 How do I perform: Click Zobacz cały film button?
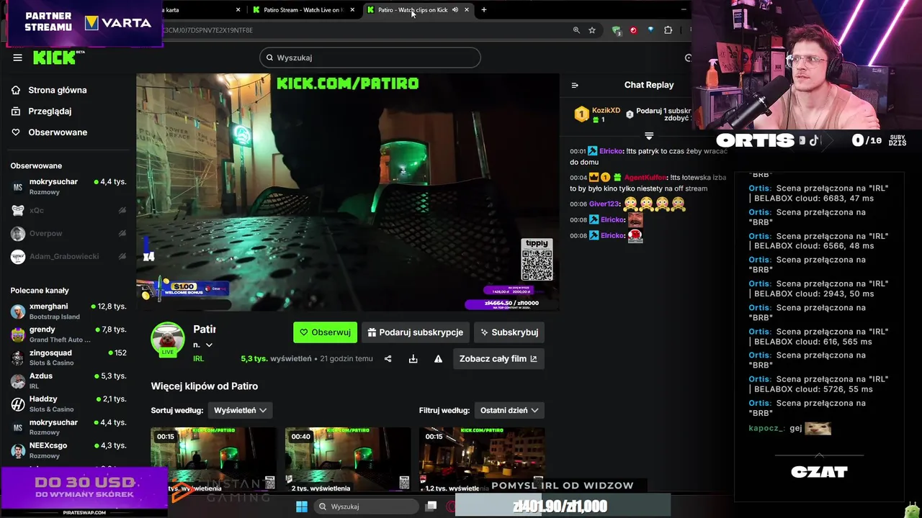498,358
